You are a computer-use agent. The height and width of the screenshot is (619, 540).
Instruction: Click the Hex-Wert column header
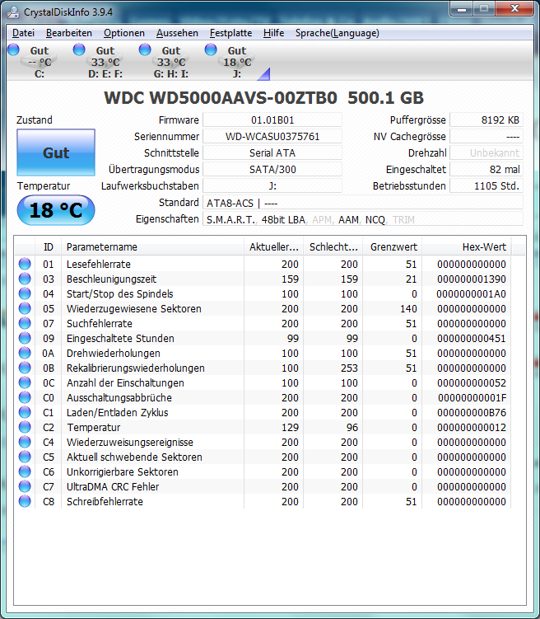(x=467, y=247)
